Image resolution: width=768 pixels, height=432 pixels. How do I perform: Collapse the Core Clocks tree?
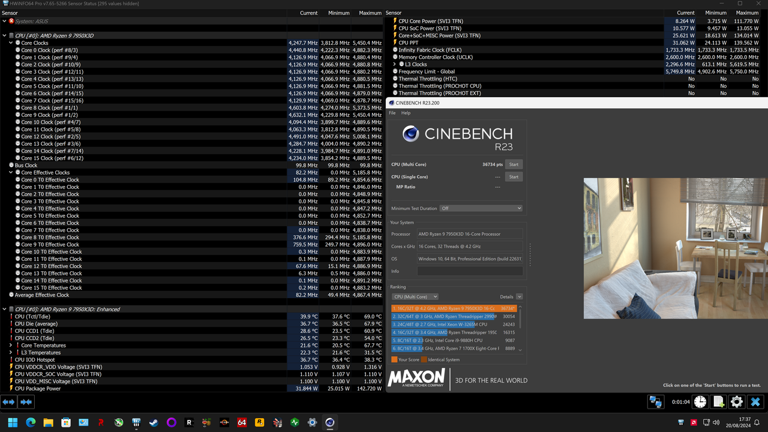11,43
